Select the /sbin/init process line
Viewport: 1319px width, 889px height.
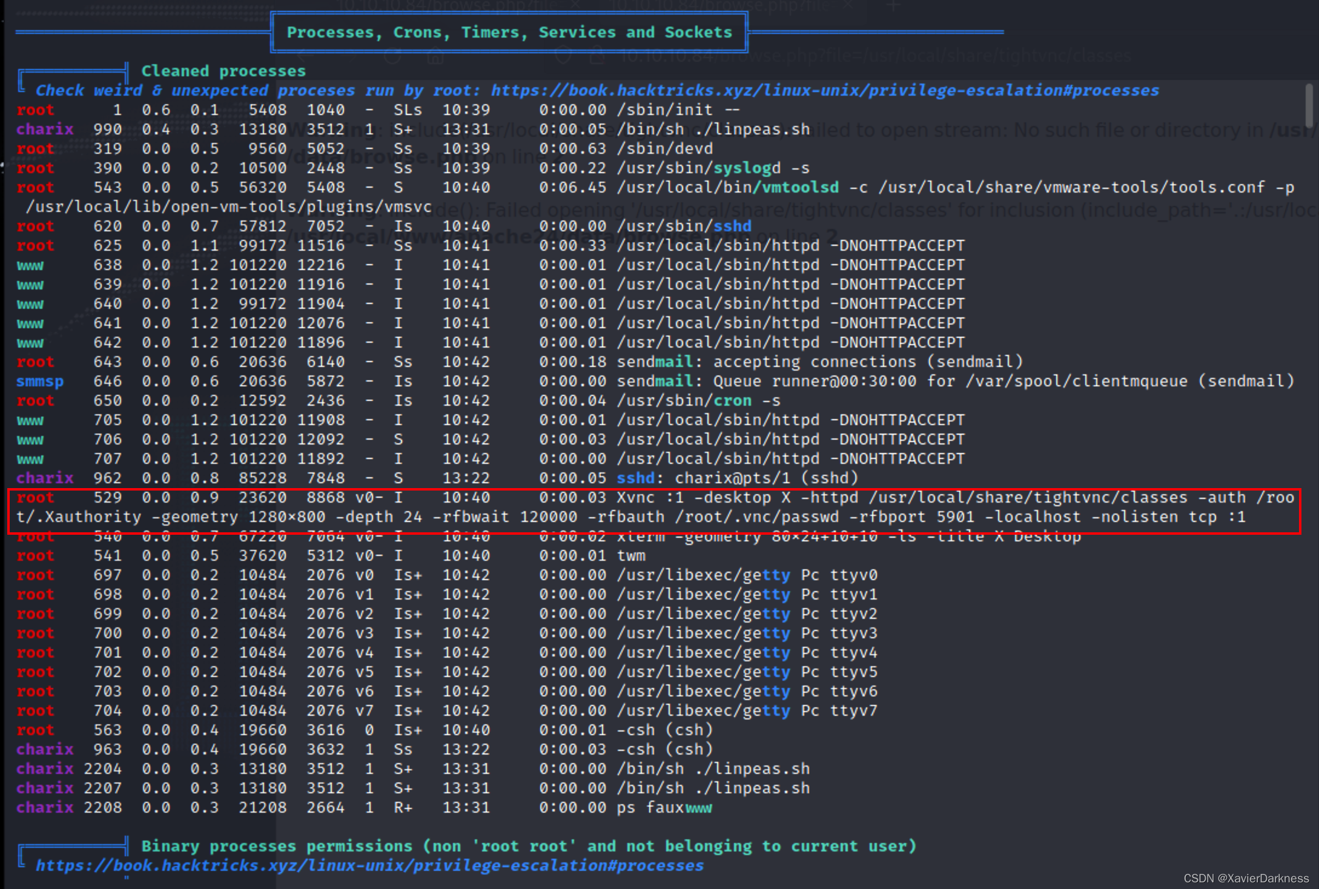[379, 110]
